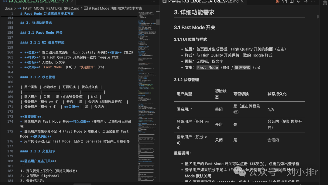The width and height of the screenshot is (328, 185).
Task: Click line number 160 in the gutter
Action: 10,52
